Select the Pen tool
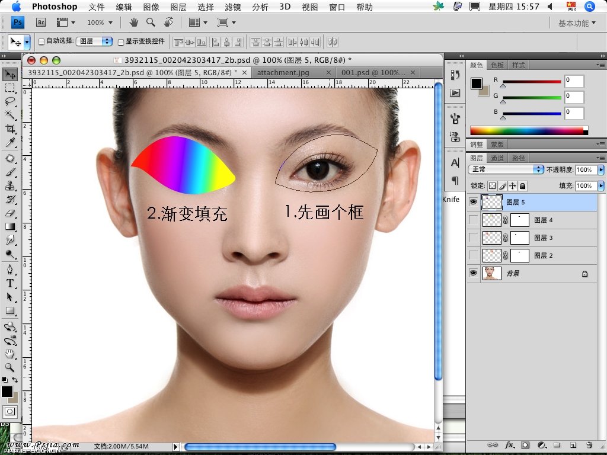The image size is (607, 455). click(10, 270)
